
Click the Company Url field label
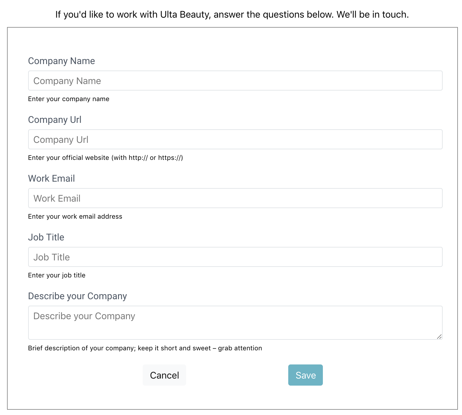(x=54, y=120)
